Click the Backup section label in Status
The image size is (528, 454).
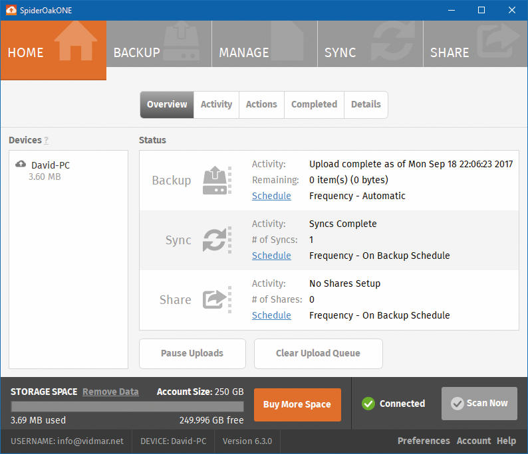coord(172,181)
